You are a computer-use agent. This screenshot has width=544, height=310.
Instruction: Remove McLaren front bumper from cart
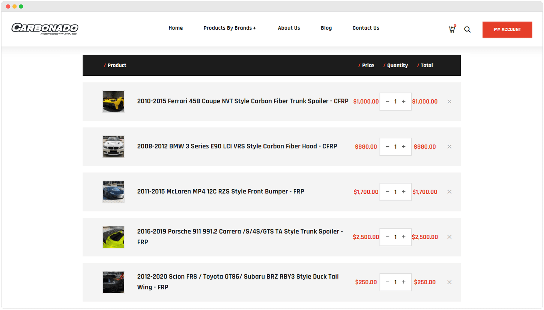[449, 192]
